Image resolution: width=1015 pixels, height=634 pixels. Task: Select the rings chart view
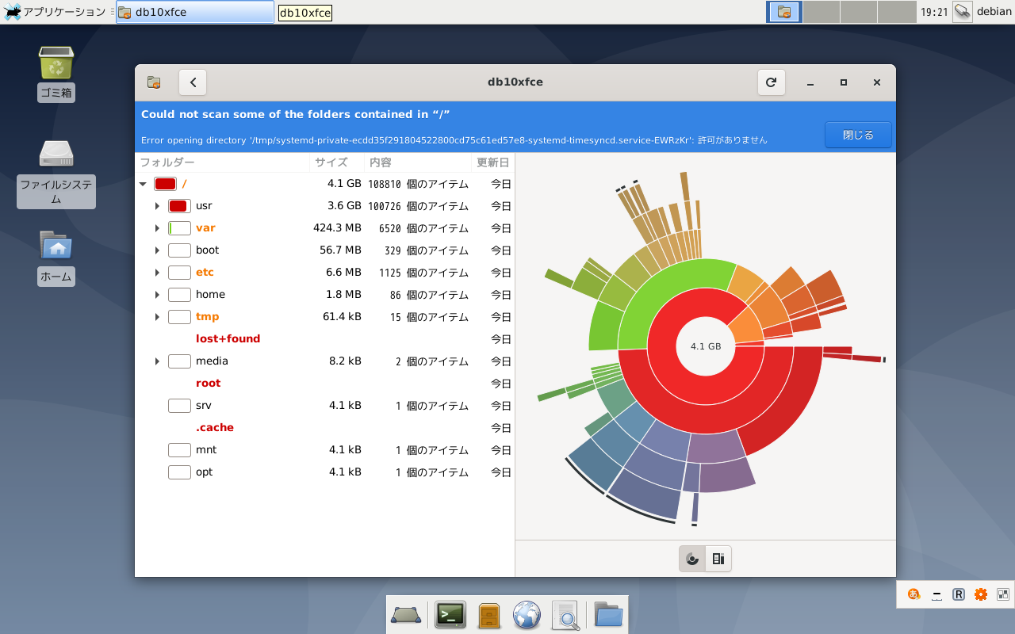pos(691,558)
